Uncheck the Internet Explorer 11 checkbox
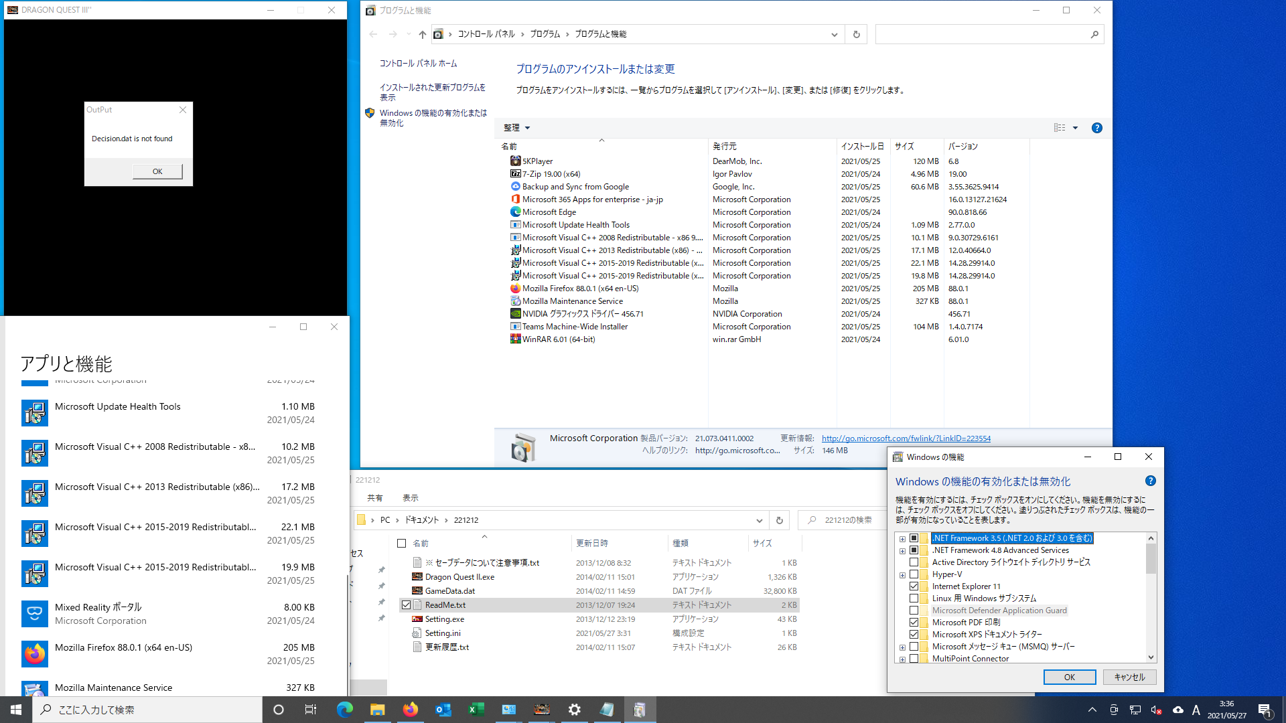The image size is (1286, 723). 914,586
